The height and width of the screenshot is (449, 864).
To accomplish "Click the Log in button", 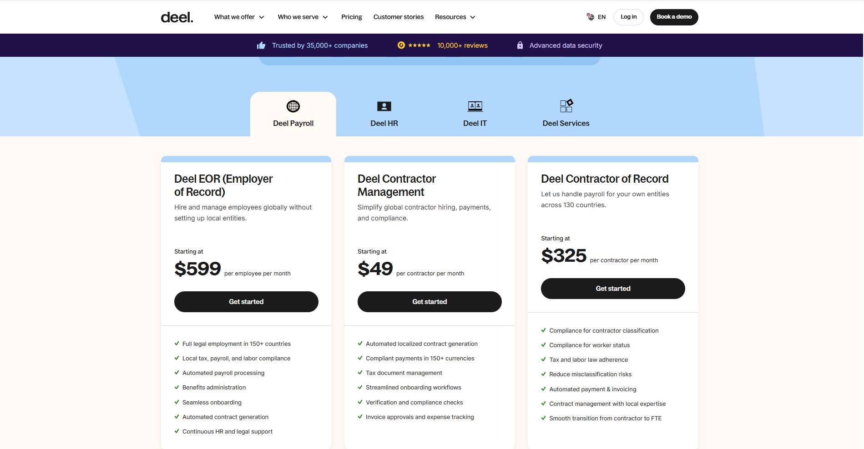I will pyautogui.click(x=628, y=16).
